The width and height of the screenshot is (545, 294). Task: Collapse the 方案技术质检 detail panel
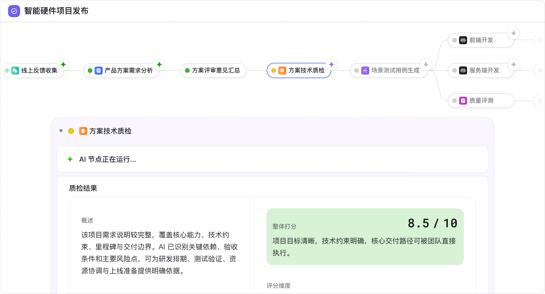(61, 131)
